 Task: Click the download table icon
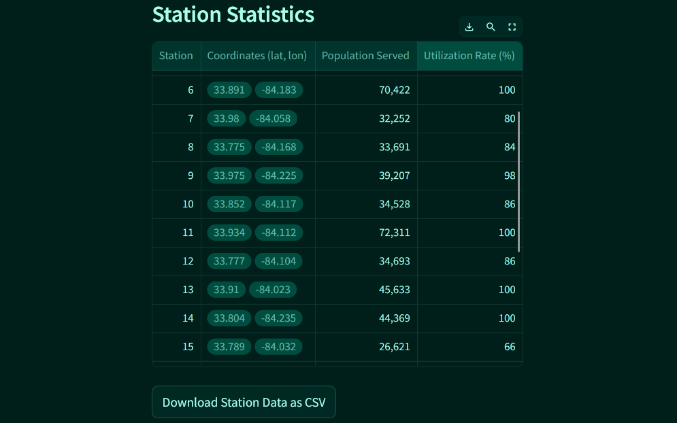click(x=469, y=27)
